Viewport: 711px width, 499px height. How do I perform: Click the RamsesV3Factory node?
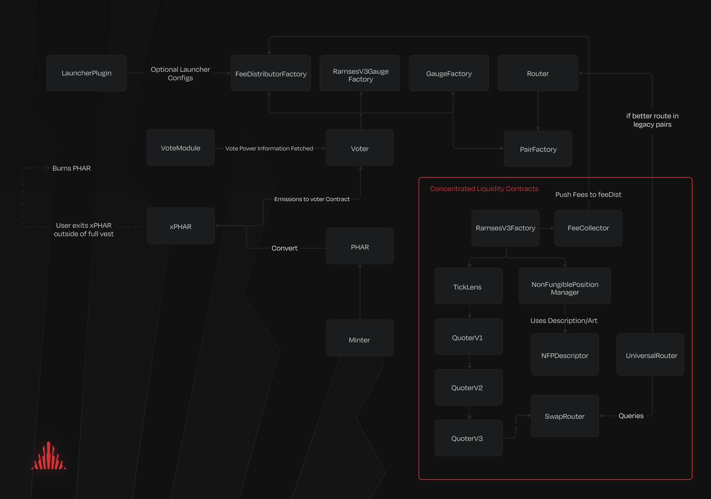505,228
